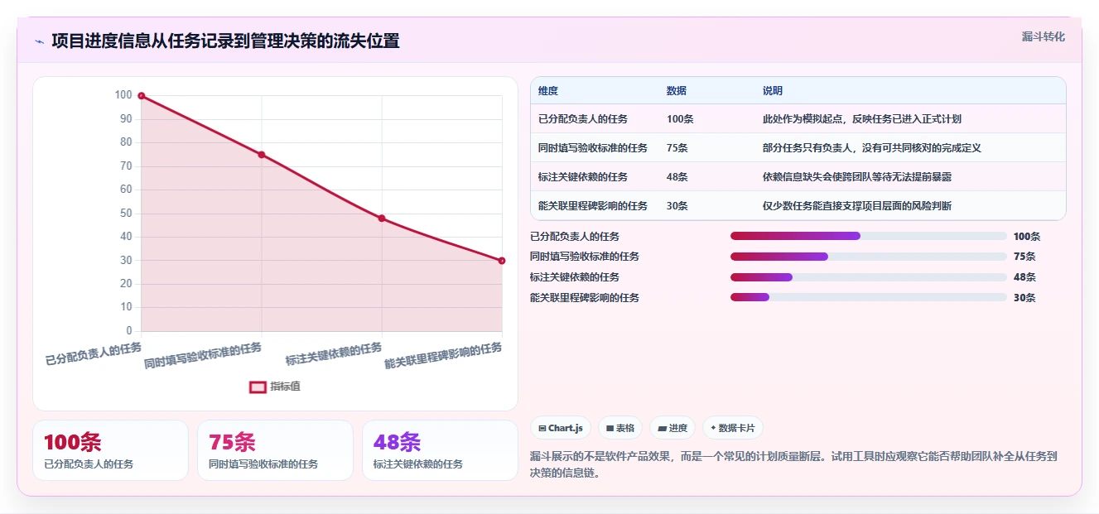Click the 漏斗转化 label
Image resolution: width=1099 pixels, height=514 pixels.
(1043, 36)
